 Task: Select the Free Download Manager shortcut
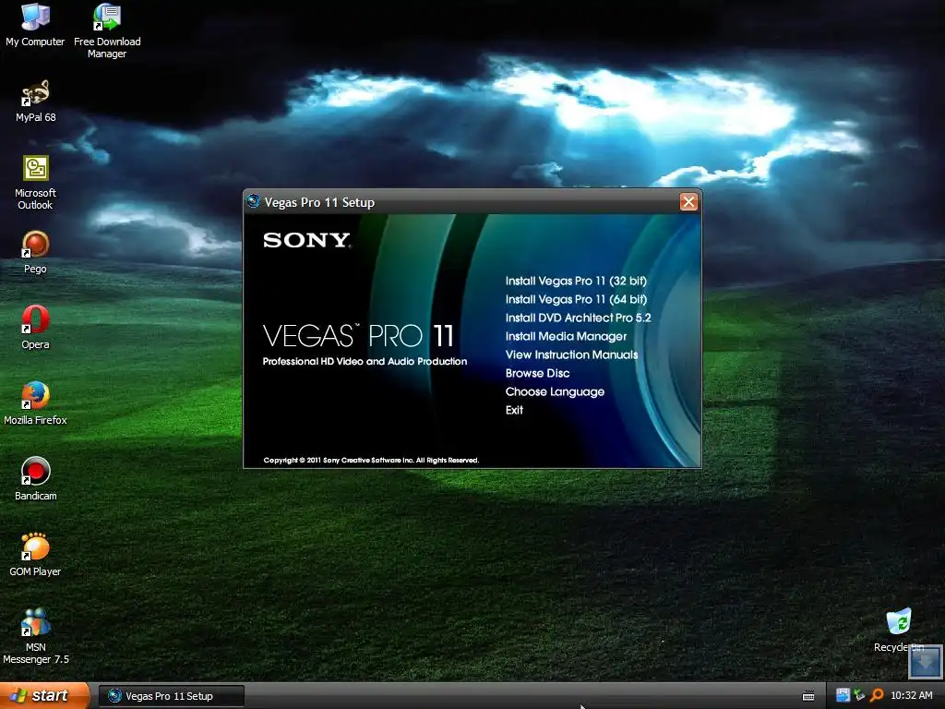(x=107, y=31)
